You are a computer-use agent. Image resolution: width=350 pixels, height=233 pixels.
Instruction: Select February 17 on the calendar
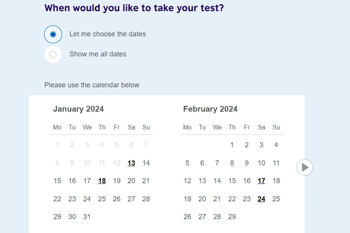261,181
